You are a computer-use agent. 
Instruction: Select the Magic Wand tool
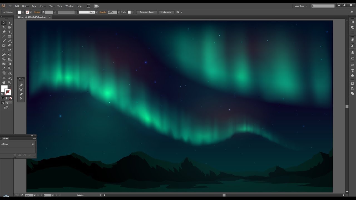pyautogui.click(x=4, y=27)
